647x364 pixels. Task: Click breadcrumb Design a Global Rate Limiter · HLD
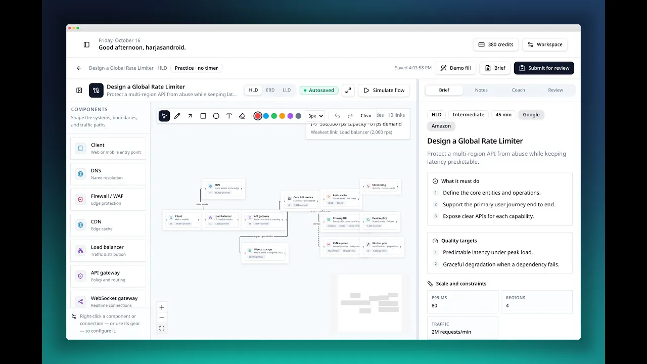[x=128, y=68]
